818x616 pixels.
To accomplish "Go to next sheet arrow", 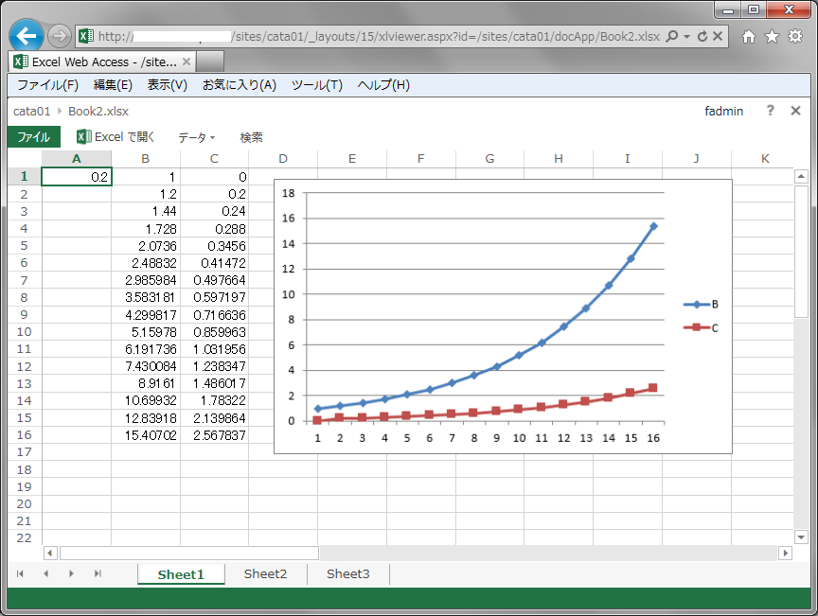I will pyautogui.click(x=71, y=574).
